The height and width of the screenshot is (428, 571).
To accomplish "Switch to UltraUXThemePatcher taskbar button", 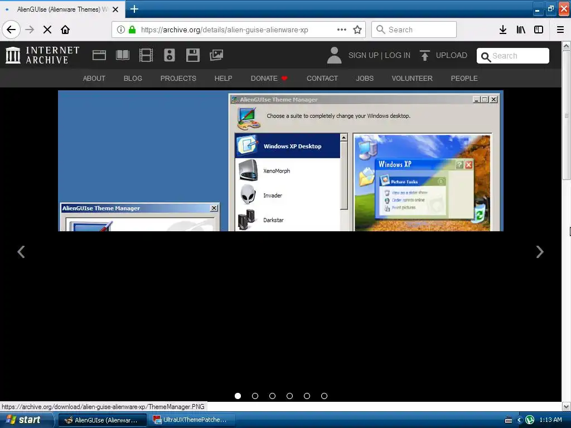I will coord(191,420).
